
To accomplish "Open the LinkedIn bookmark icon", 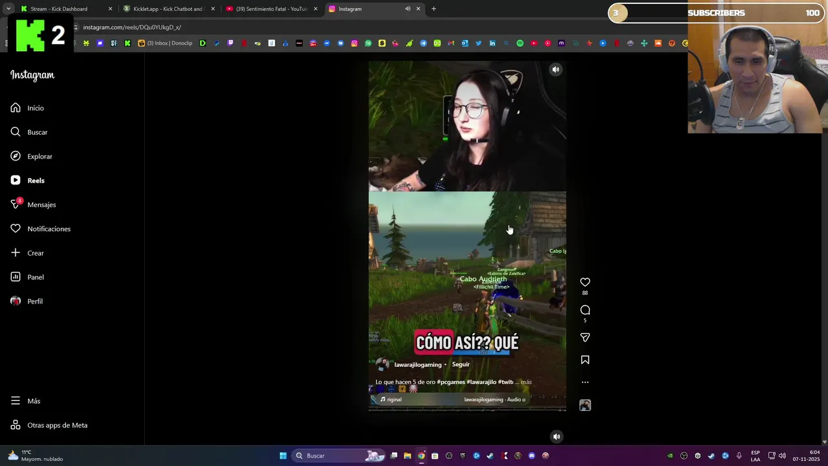I will click(492, 43).
